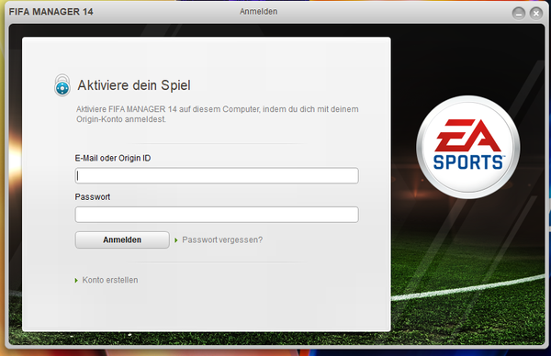Click green arrow beside Konto erstellen
Image resolution: width=551 pixels, height=356 pixels.
pyautogui.click(x=76, y=280)
